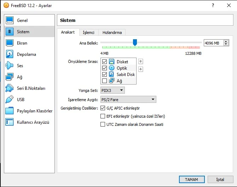Click the Sabit Disk icon in boot order

111,74
